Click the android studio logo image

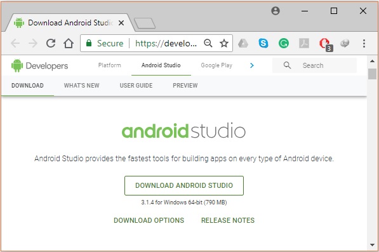(x=183, y=131)
